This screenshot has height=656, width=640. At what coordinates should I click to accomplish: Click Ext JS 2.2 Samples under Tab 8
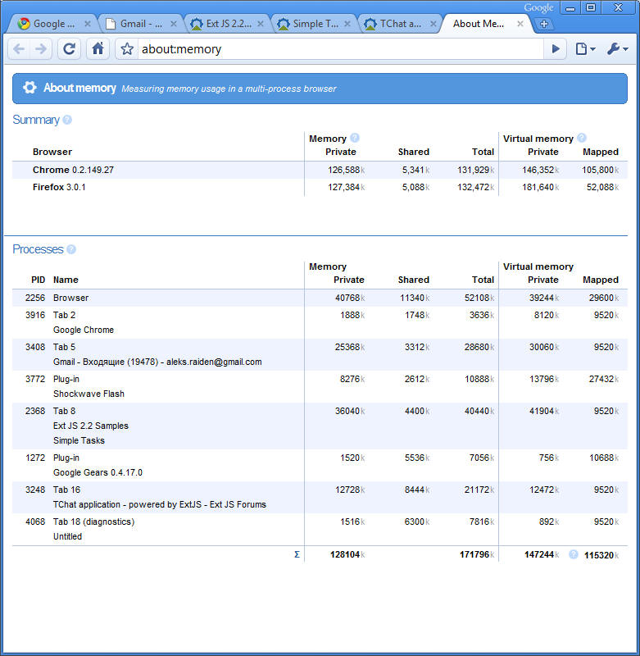point(91,426)
